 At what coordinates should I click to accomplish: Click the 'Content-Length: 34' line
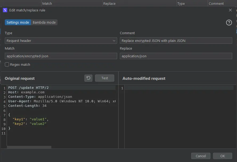point(27,106)
